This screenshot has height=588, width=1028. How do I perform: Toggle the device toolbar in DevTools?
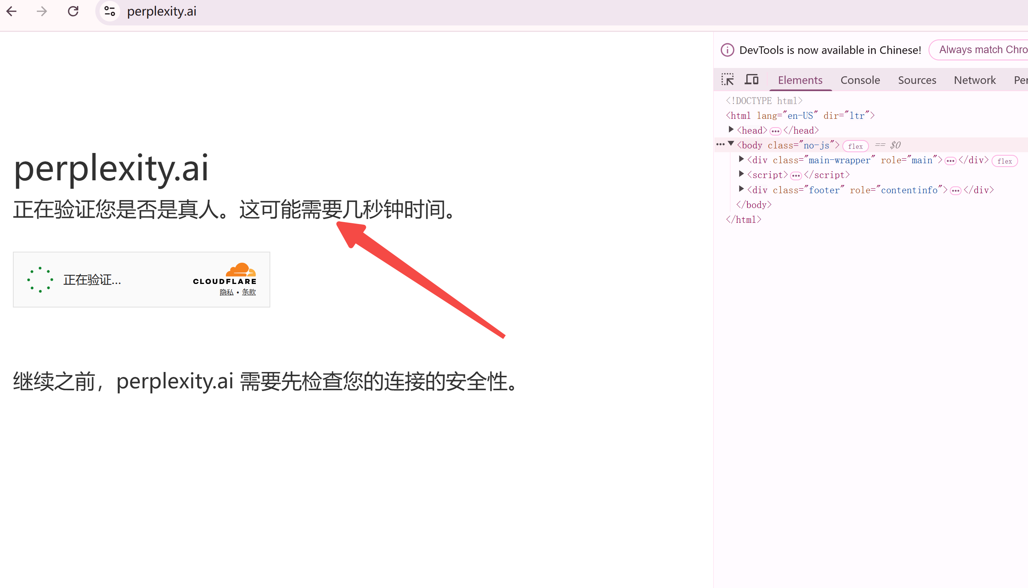point(751,80)
